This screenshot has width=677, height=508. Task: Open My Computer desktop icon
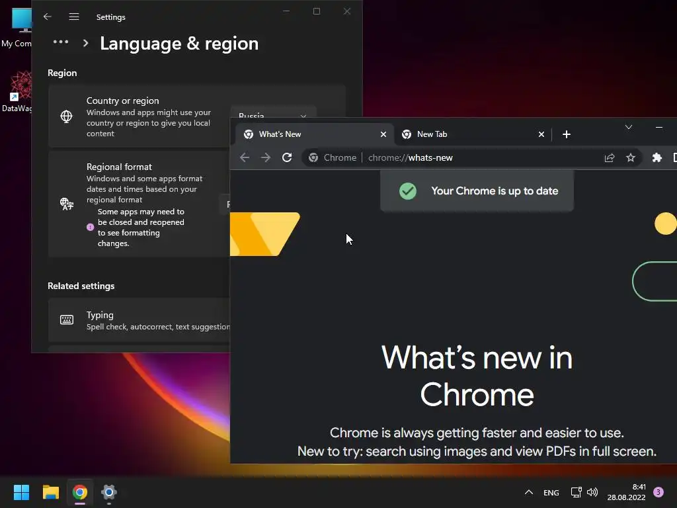pyautogui.click(x=17, y=26)
